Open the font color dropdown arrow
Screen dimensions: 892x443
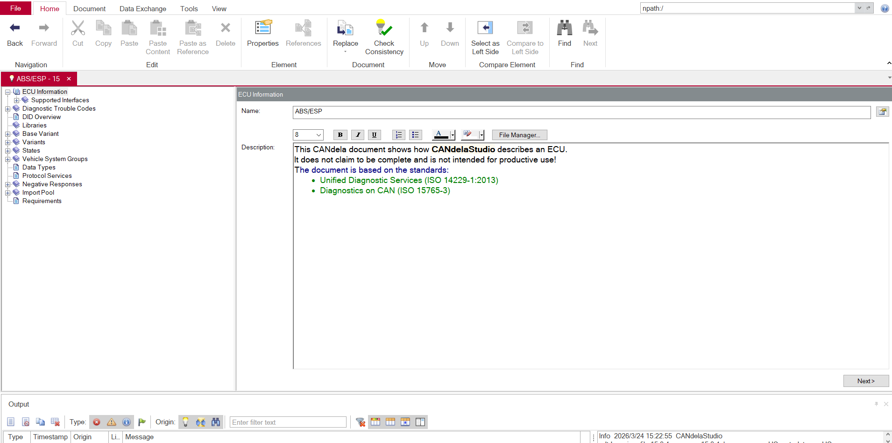coord(453,135)
